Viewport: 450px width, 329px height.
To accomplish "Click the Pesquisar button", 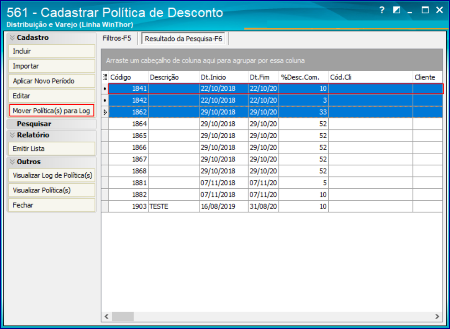I will (x=52, y=124).
